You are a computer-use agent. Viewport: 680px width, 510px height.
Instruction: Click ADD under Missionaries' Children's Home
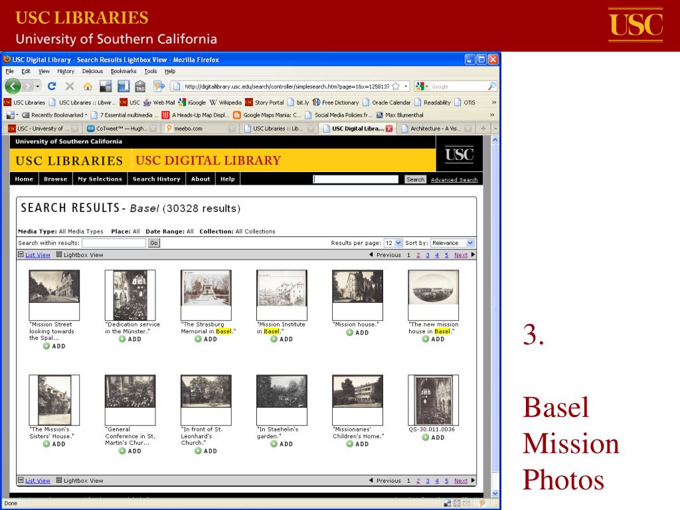(x=358, y=444)
